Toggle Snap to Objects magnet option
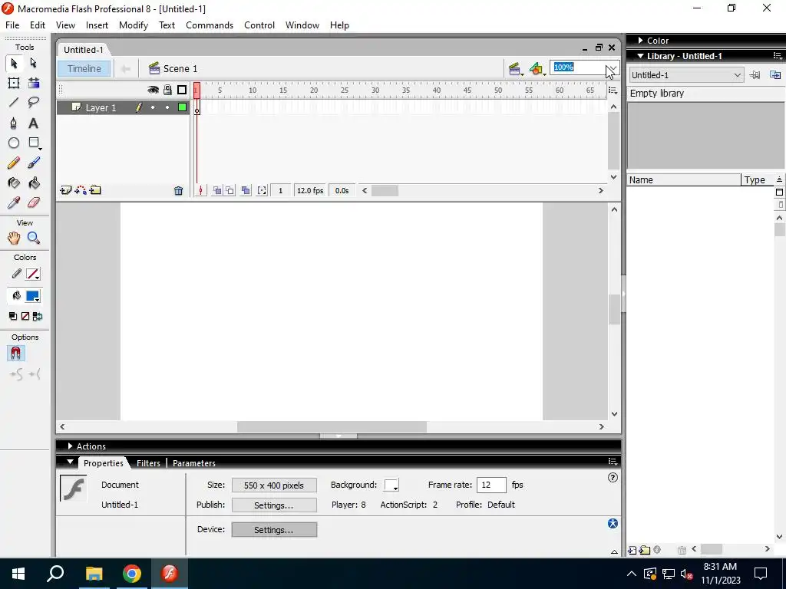This screenshot has height=589, width=786. (15, 354)
